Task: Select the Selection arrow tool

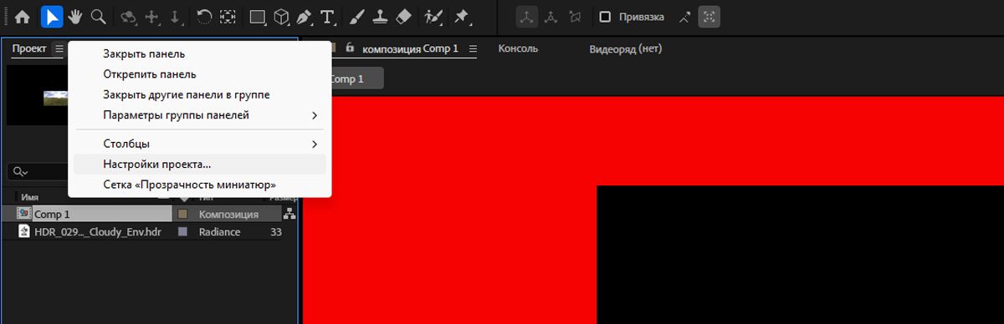Action: coord(52,16)
